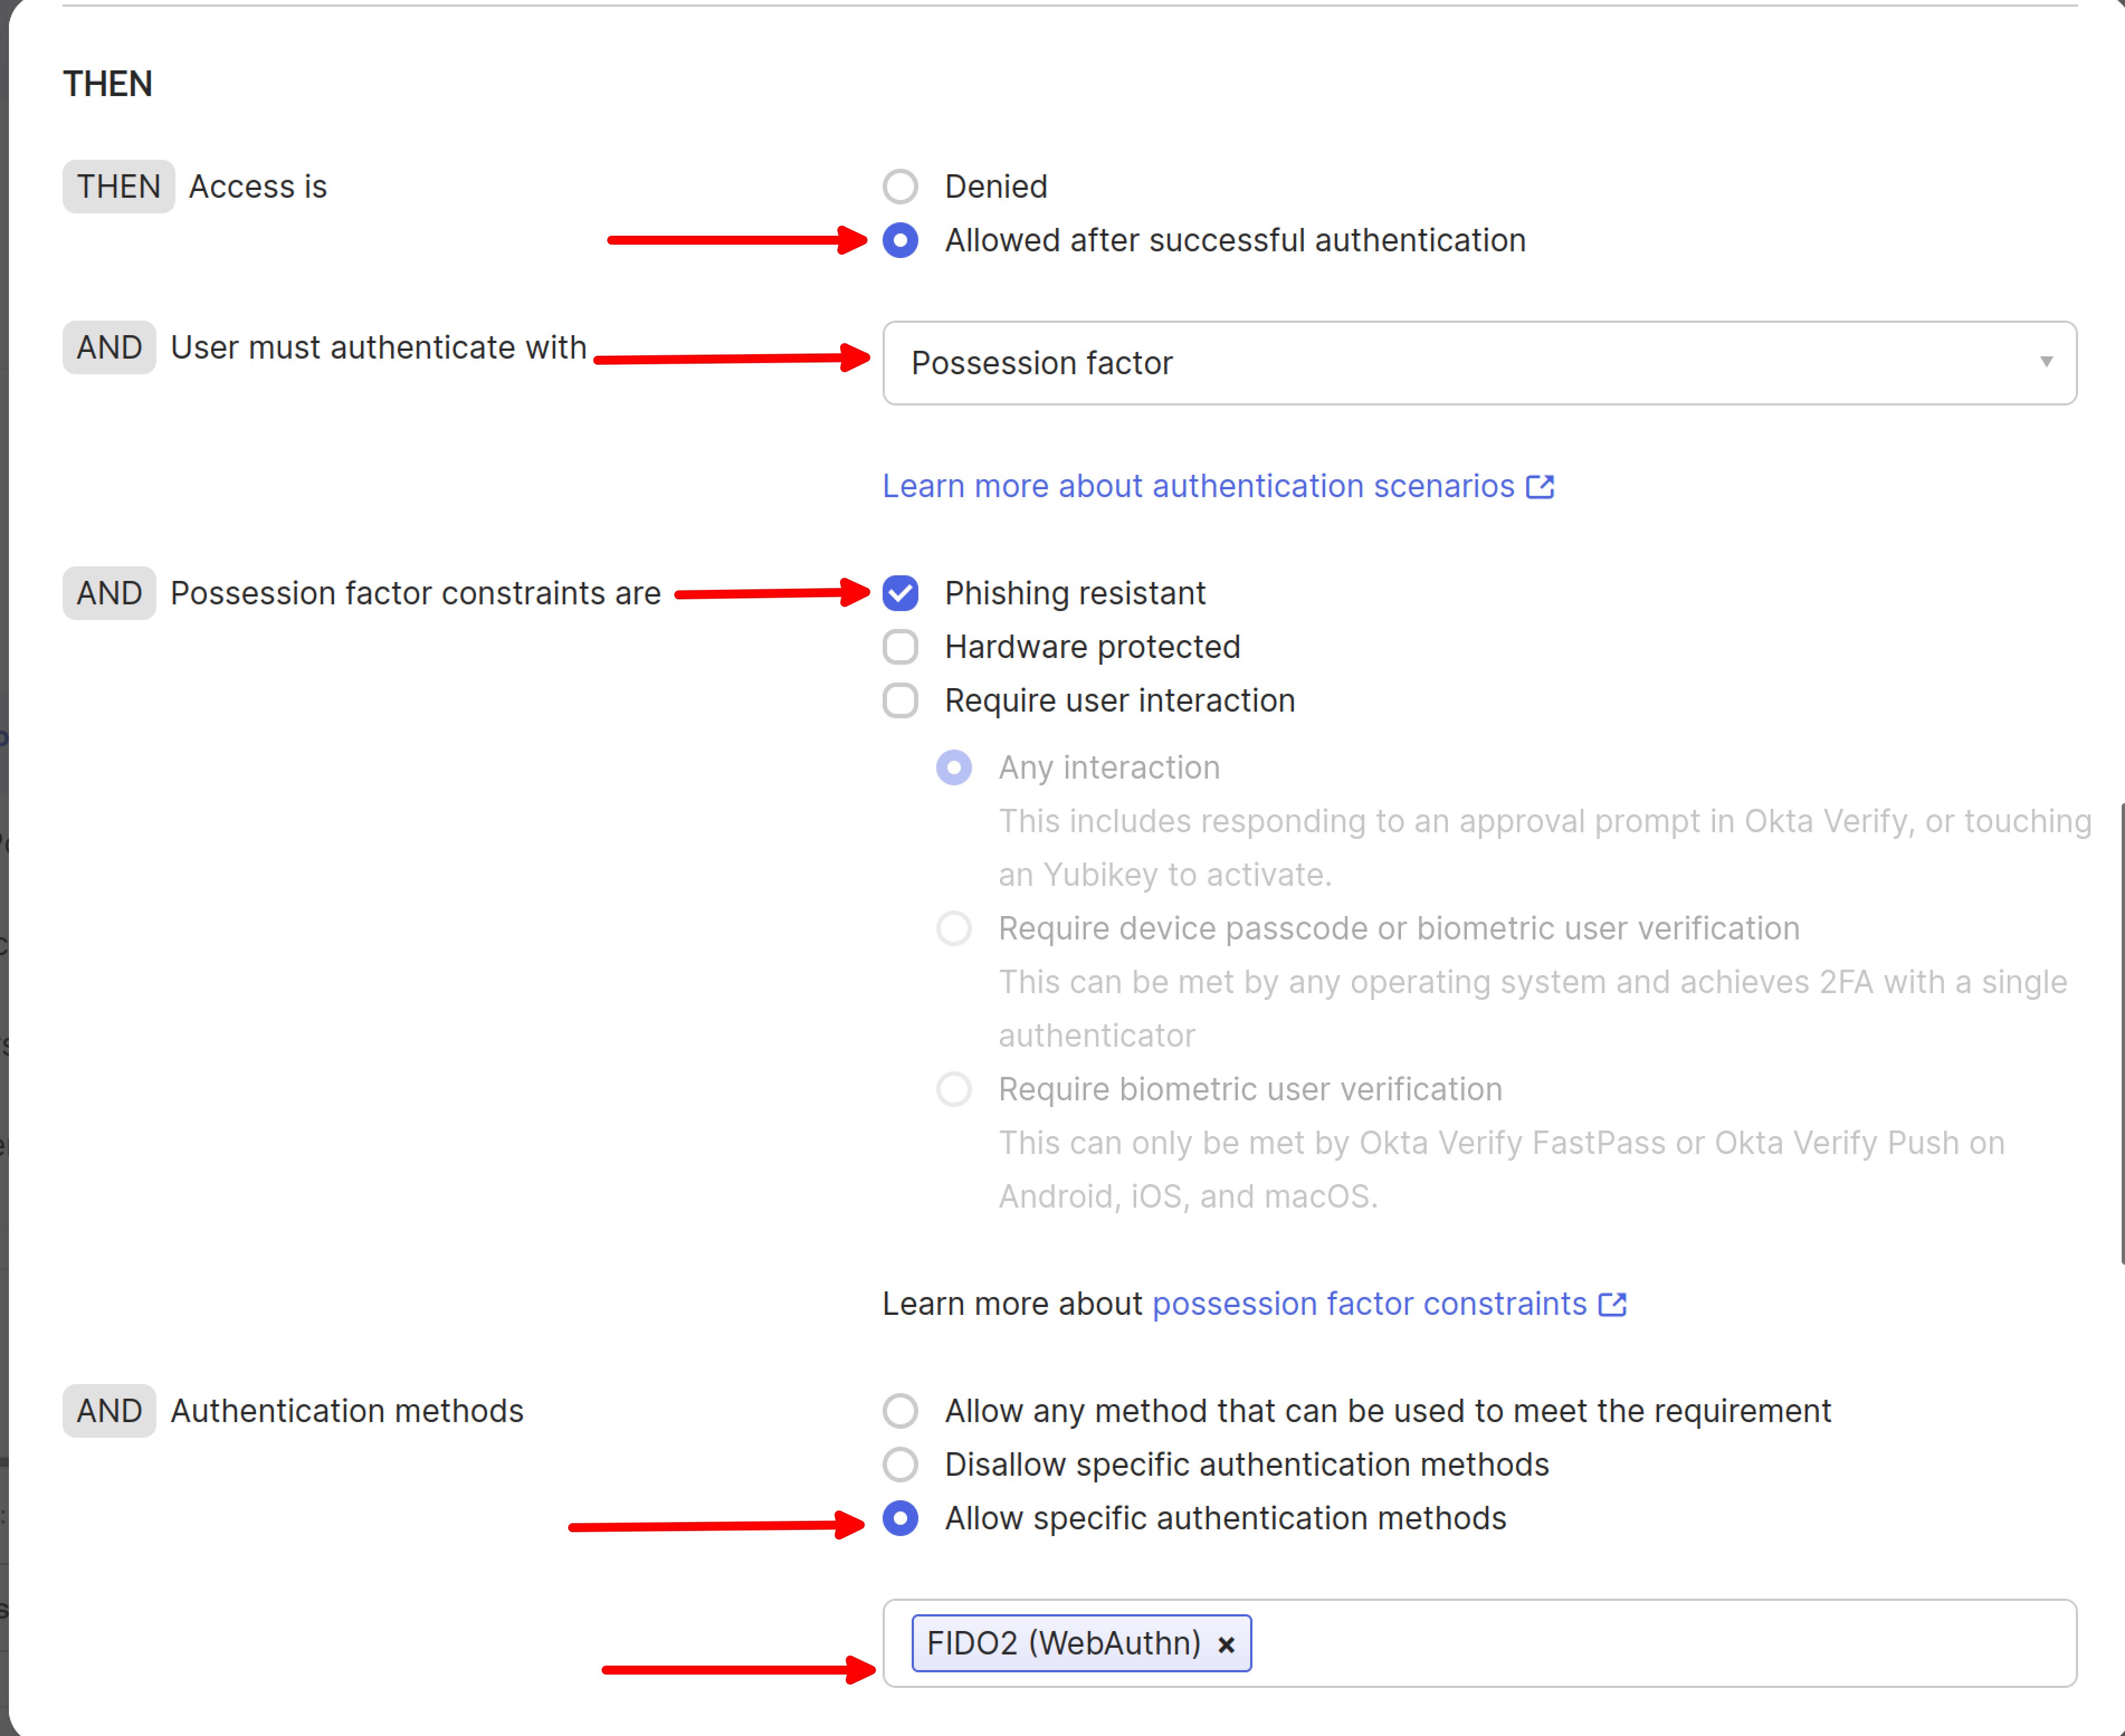Check the Require user interaction box
Viewport: 2125px width, 1736px height.
(x=900, y=701)
